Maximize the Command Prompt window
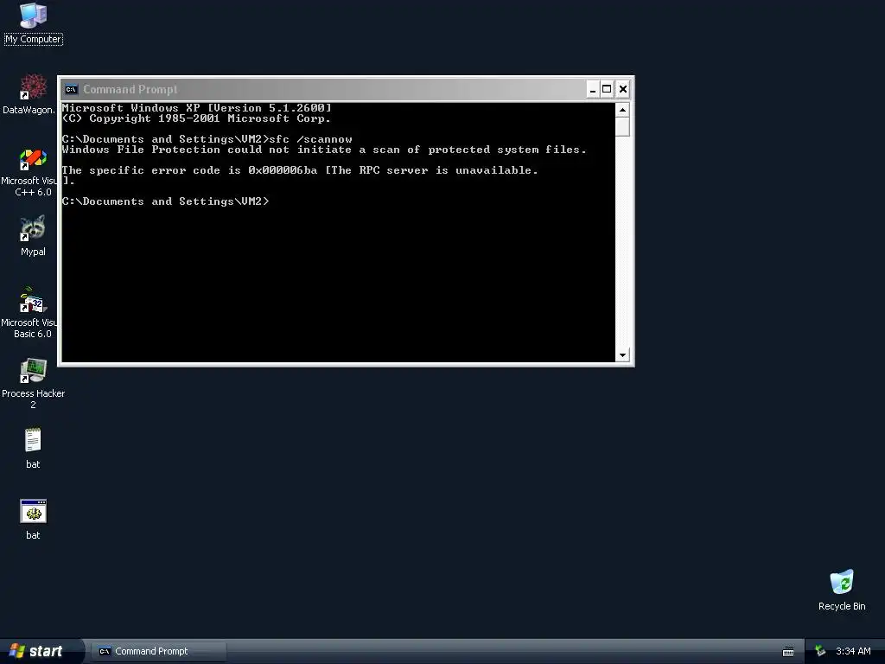 pos(607,89)
